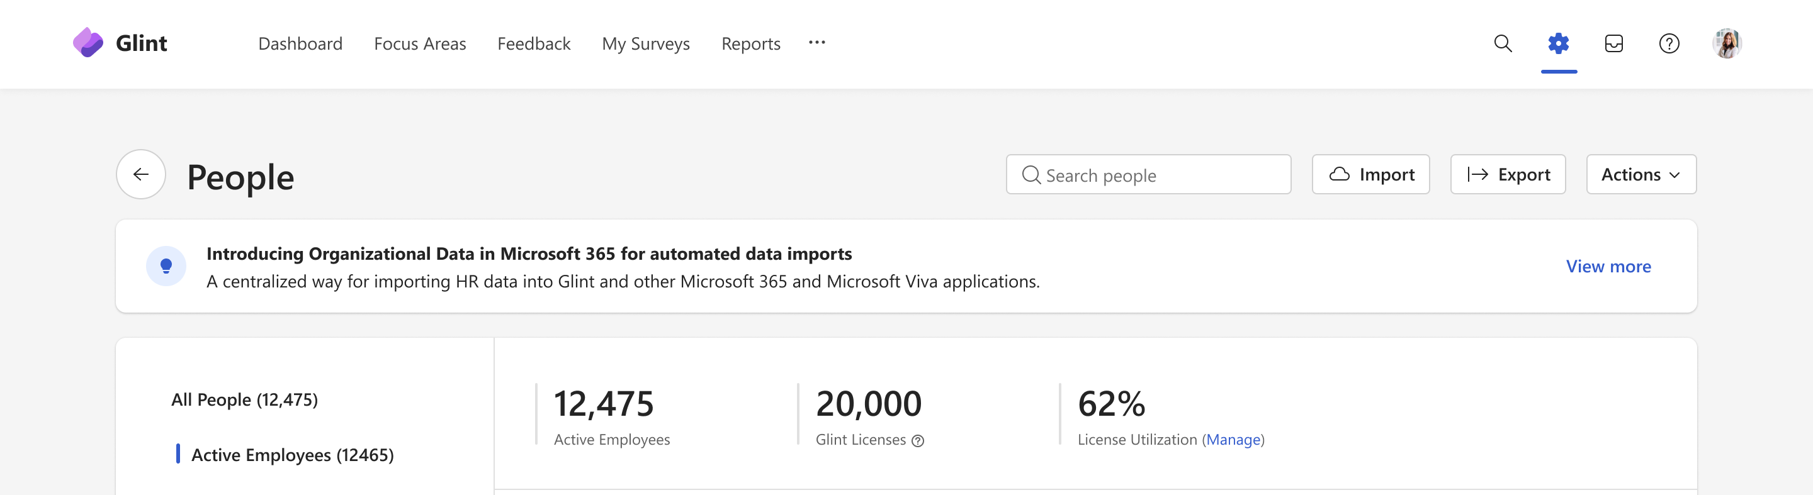Open the settings gear icon
1813x495 pixels.
point(1558,43)
